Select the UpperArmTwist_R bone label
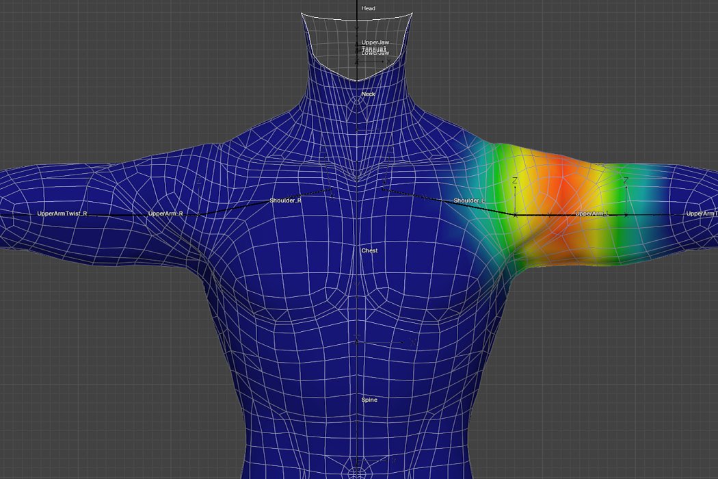Screen dimensions: 718x479 62,213
